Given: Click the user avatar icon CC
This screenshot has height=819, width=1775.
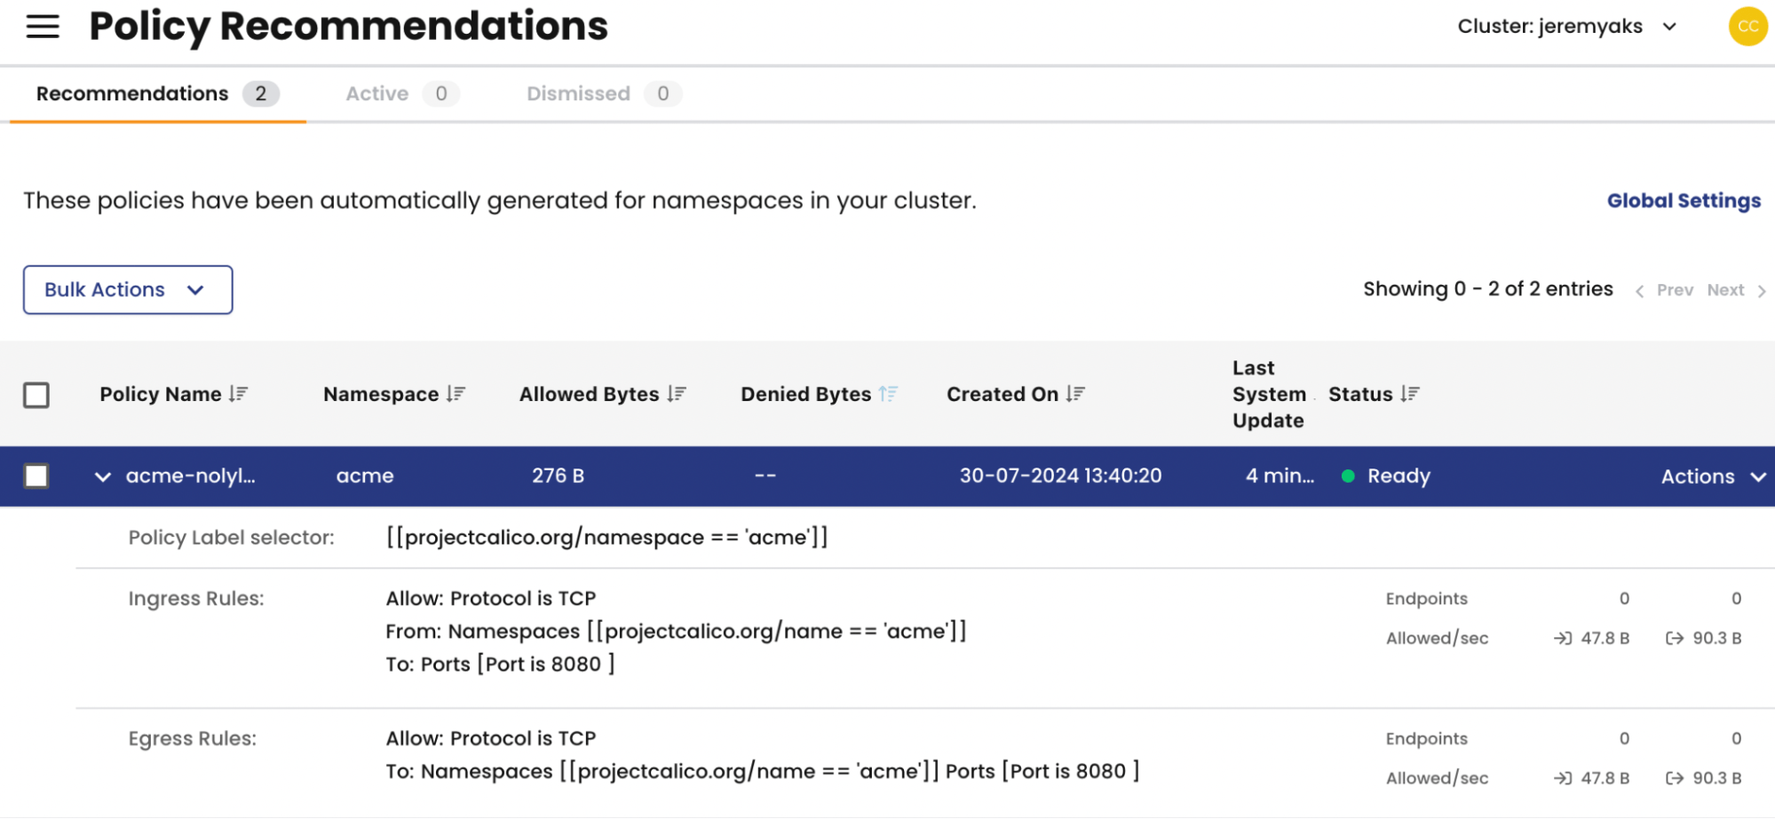Looking at the screenshot, I should (1747, 27).
